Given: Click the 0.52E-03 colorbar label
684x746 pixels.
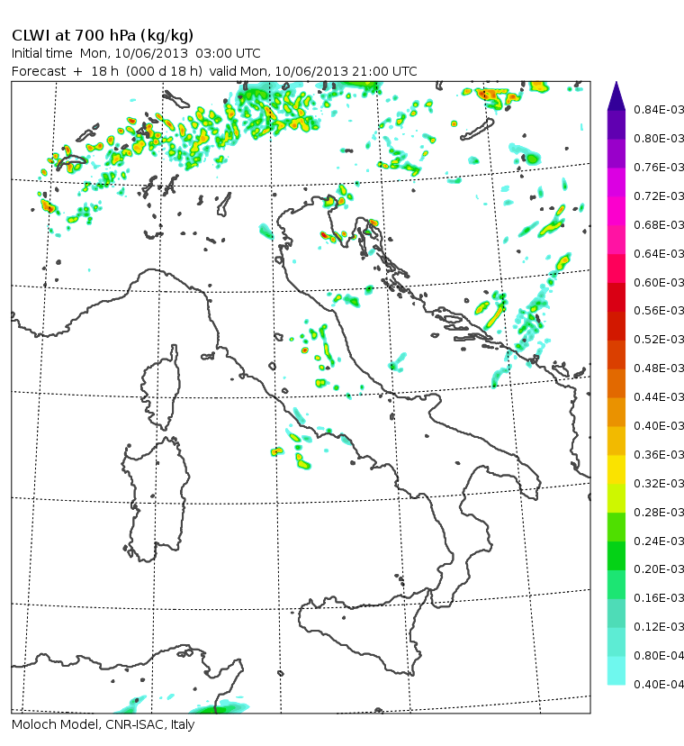Looking at the screenshot, I should (659, 340).
